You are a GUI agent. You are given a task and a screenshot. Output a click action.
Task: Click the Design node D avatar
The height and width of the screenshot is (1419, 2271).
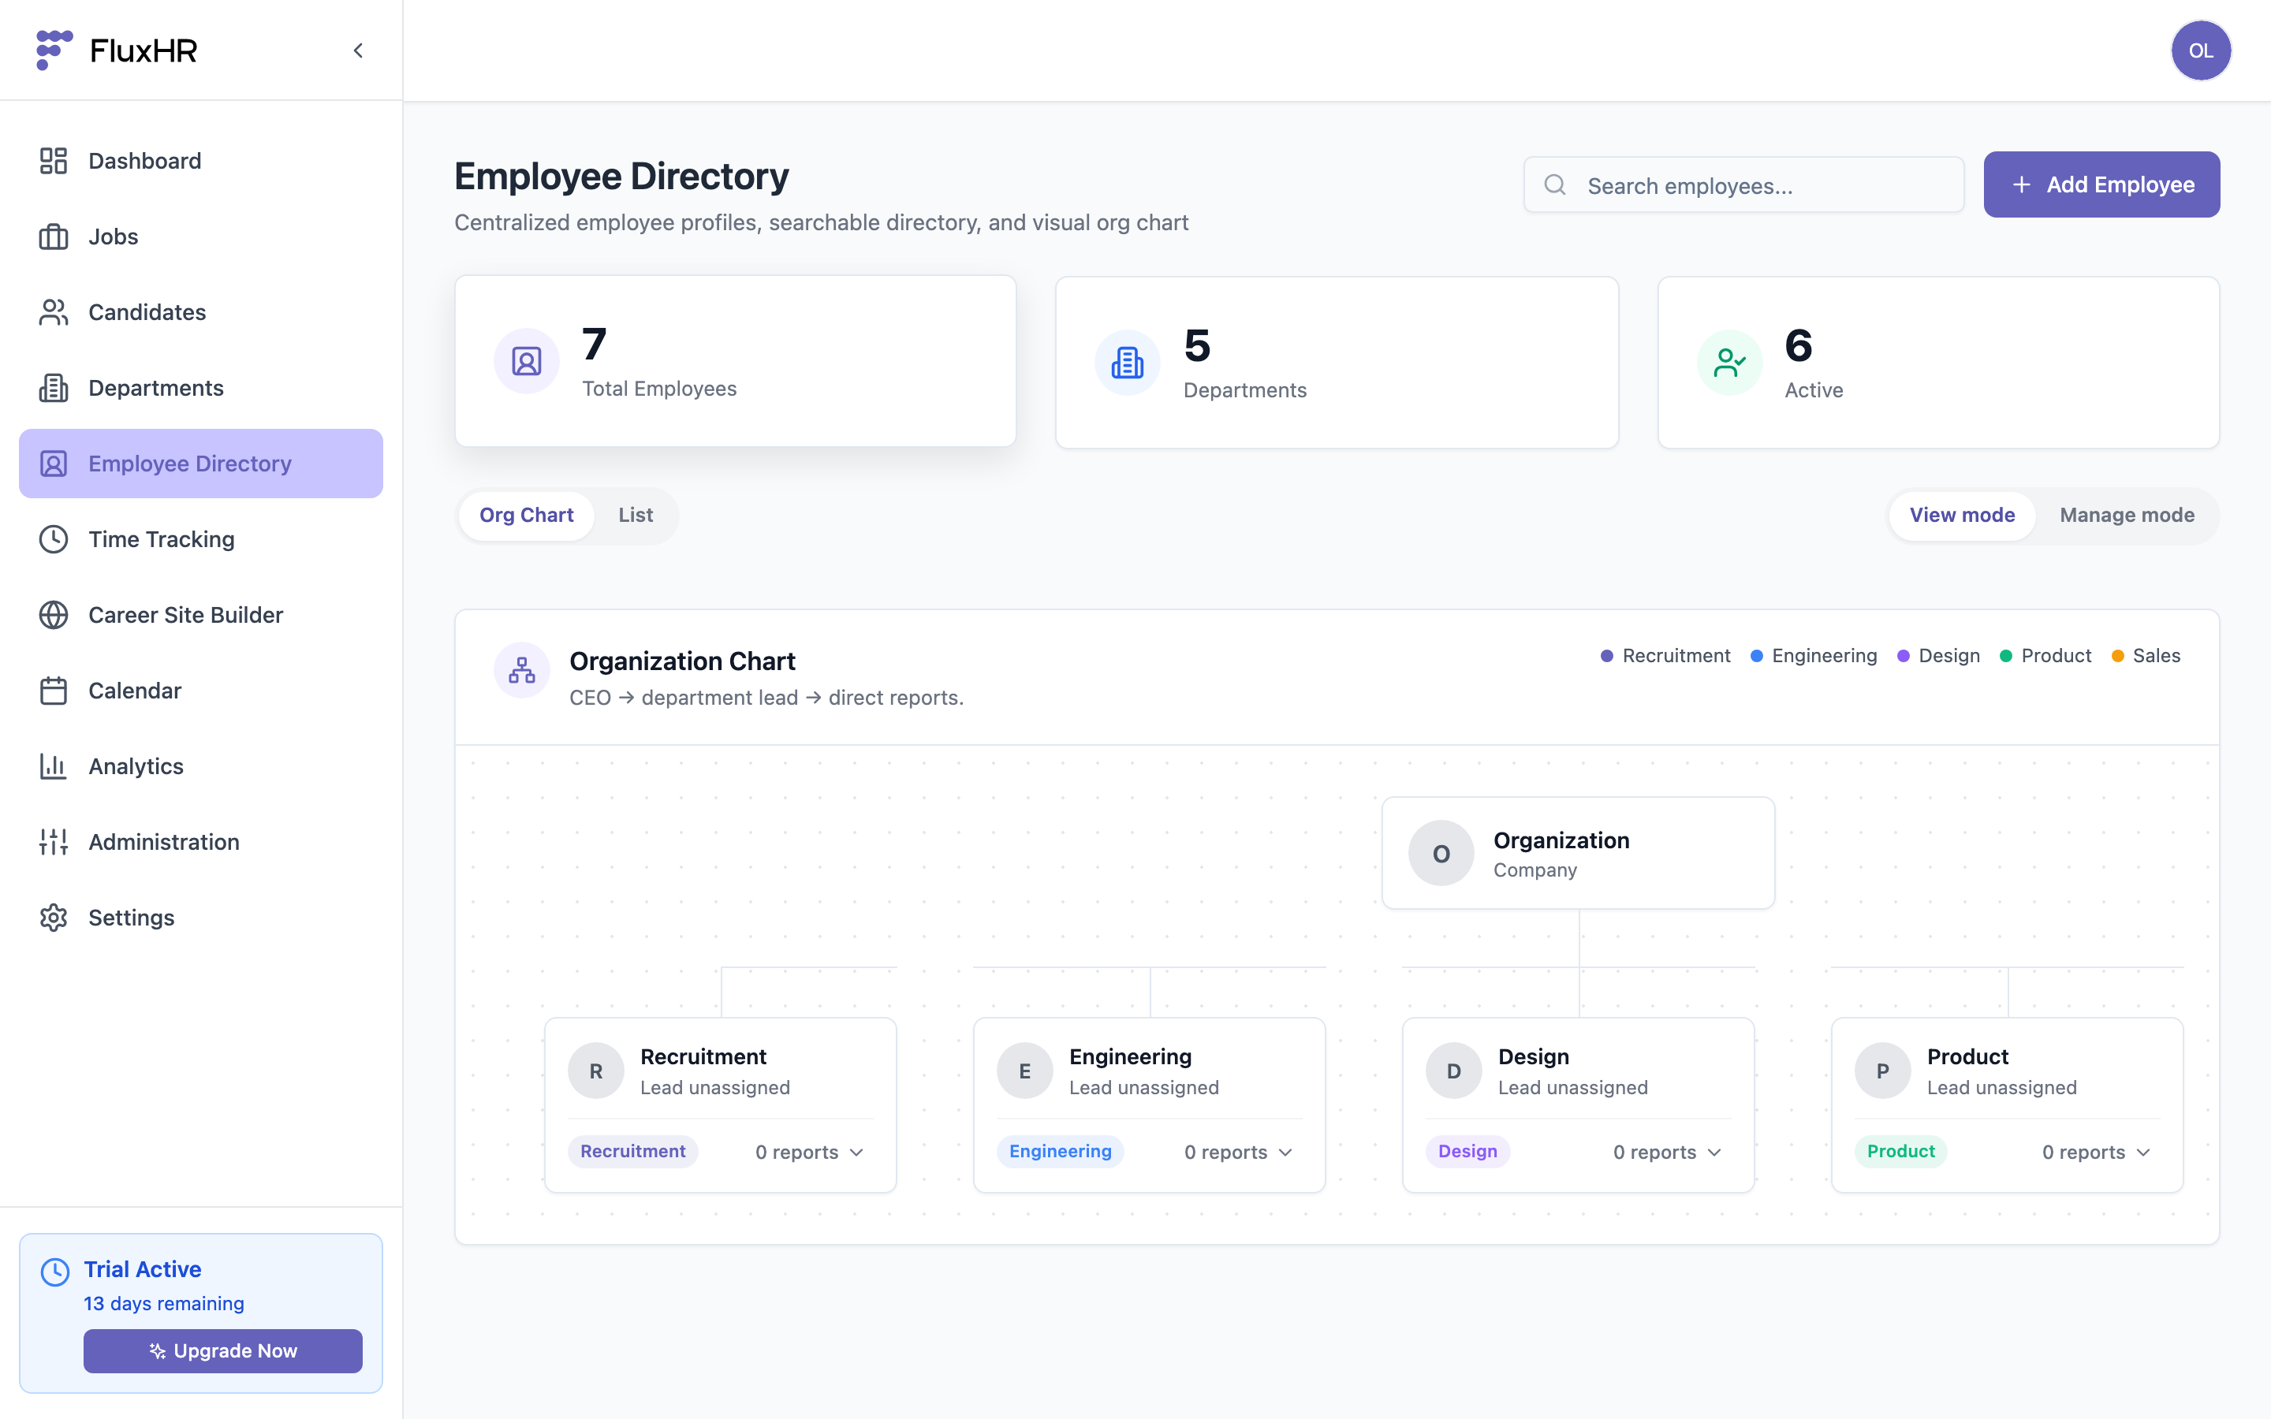(1453, 1071)
